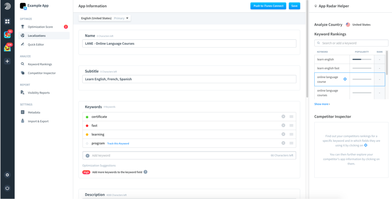
Task: Click the red 2 badge on Optimization Score
Action: click(66, 27)
